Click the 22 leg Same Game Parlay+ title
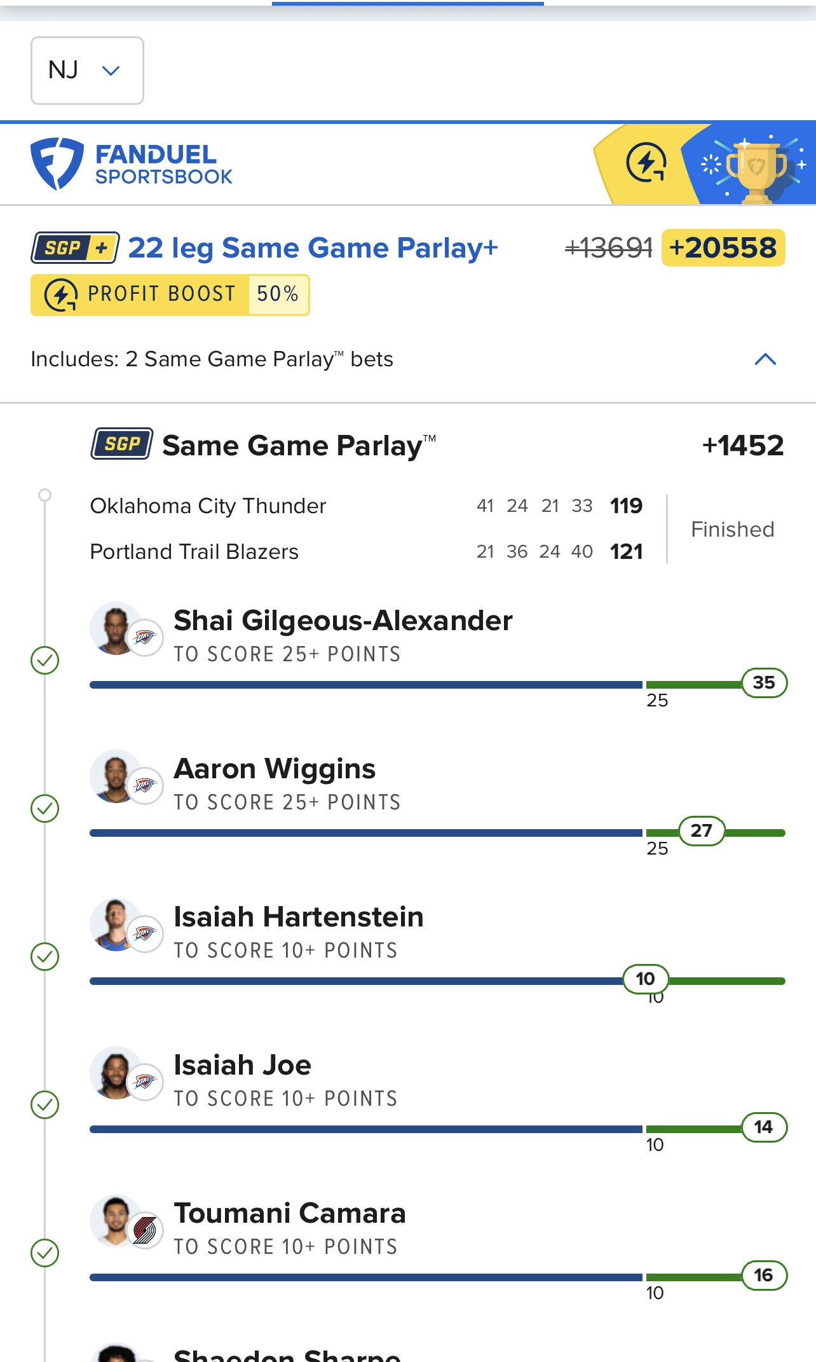 coord(313,248)
